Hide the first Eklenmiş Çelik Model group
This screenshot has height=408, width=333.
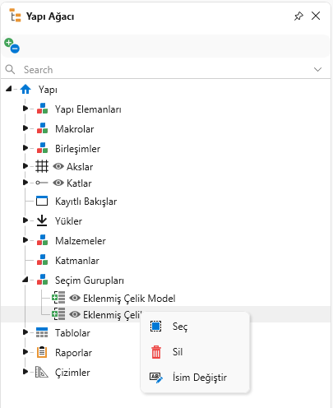pos(75,298)
